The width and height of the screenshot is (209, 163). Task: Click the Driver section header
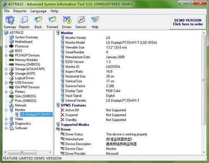click(66, 130)
